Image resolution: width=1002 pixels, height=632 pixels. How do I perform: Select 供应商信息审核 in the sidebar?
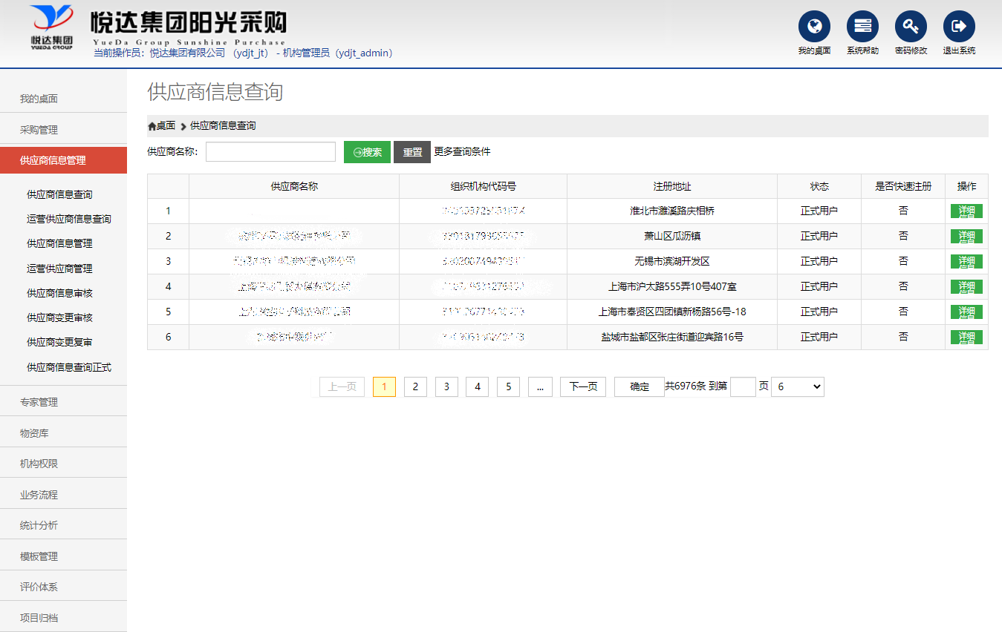[x=59, y=293]
